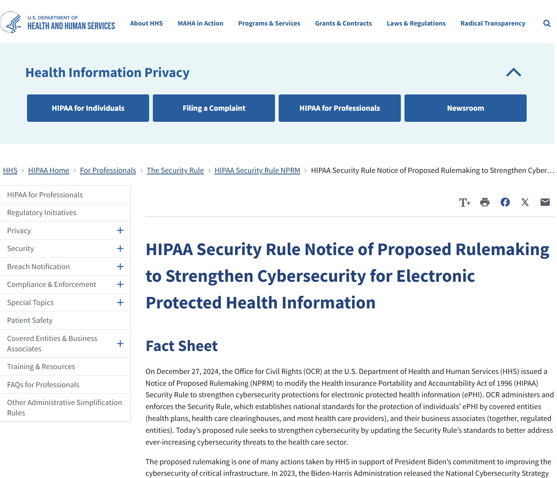This screenshot has width=557, height=478.
Task: Open the About HHS menu
Action: coord(146,23)
